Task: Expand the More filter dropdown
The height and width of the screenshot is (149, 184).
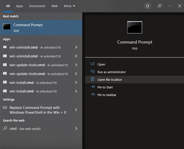Action: click(x=69, y=6)
